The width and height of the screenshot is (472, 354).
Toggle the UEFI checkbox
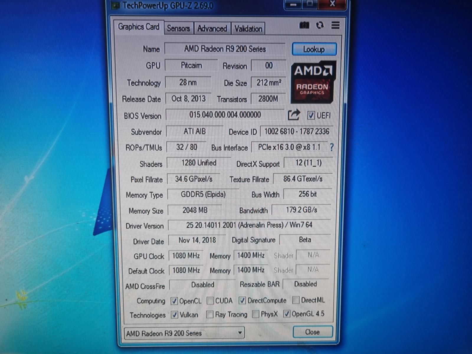click(311, 115)
